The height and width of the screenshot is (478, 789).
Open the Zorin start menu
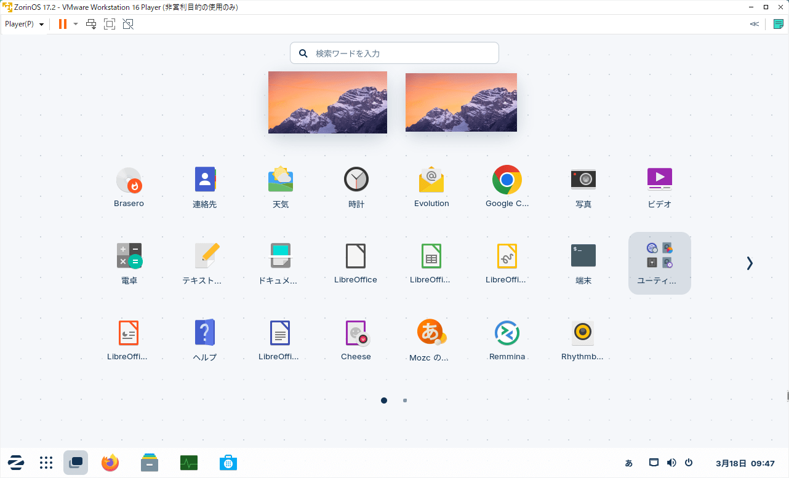[x=16, y=463]
